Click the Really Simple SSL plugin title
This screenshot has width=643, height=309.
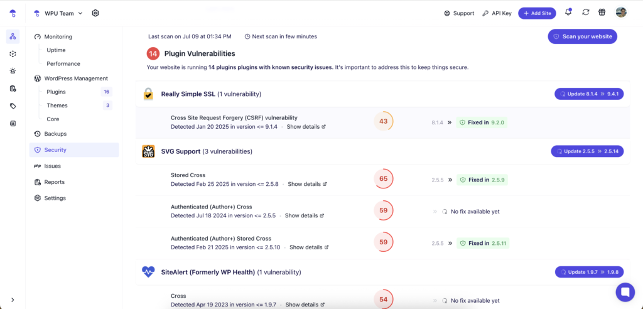188,94
